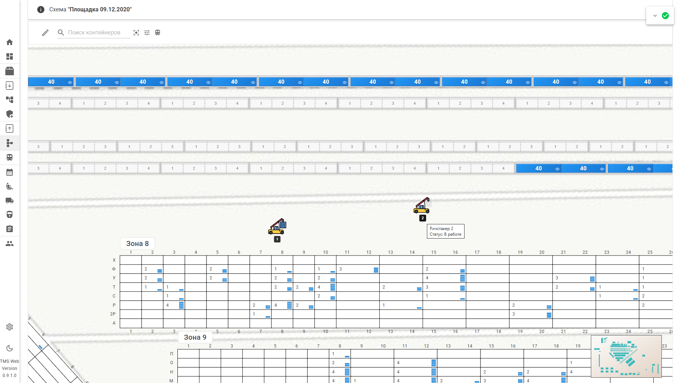Viewport: 681px width, 383px height.
Task: Click the info icon beside schema title
Action: coord(41,10)
